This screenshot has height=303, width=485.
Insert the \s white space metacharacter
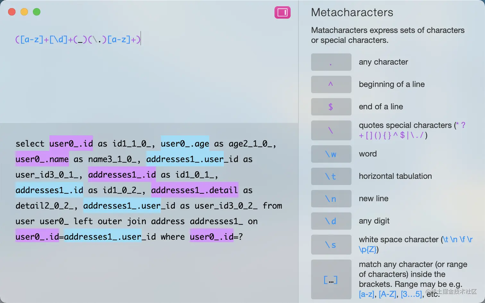pos(331,245)
